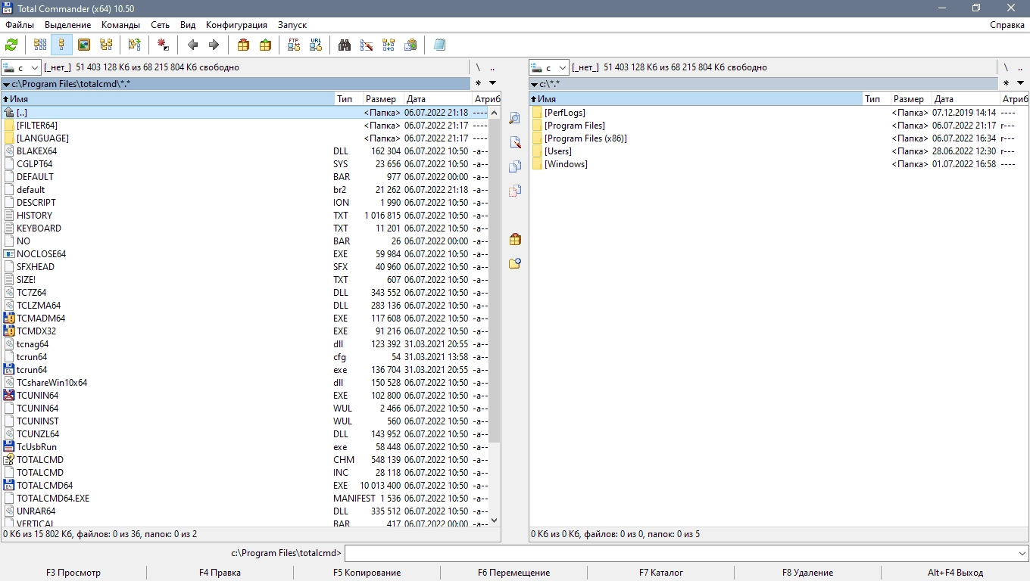This screenshot has height=581, width=1030.
Task: Click the left panel vertical scrollbar
Action: (495, 280)
